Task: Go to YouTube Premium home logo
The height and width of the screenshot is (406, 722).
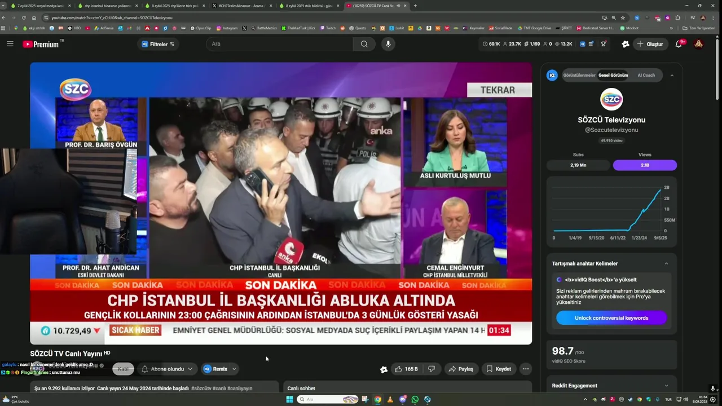Action: [42, 44]
